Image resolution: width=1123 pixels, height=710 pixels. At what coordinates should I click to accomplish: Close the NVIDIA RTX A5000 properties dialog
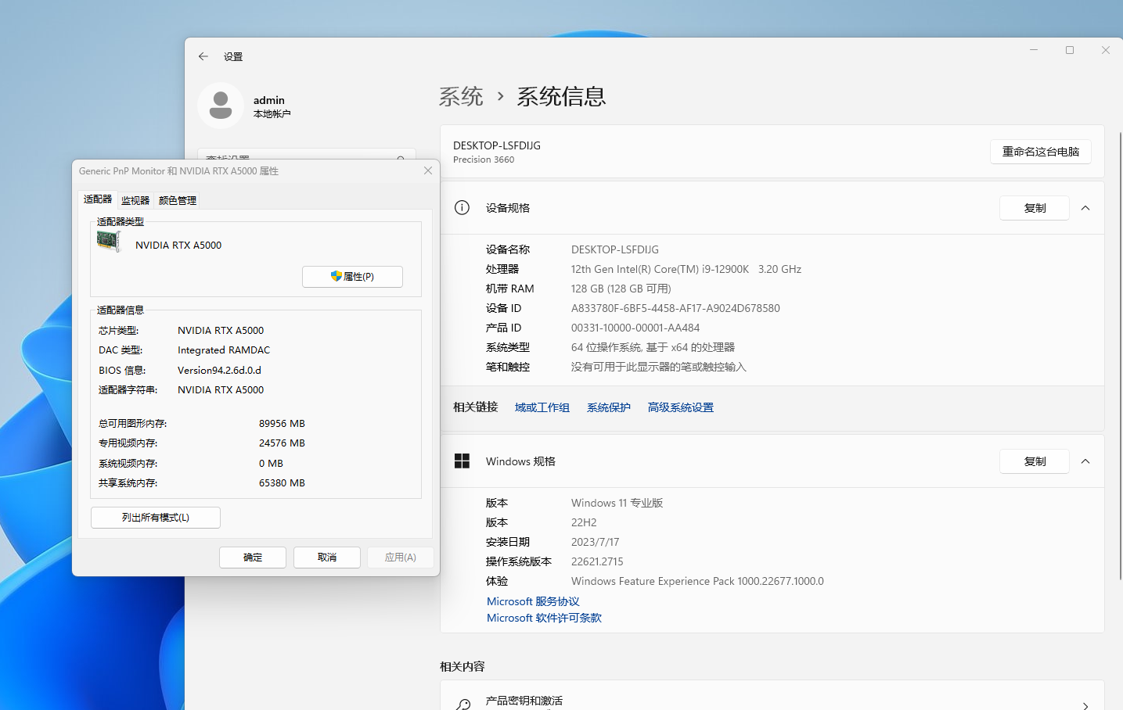428,170
